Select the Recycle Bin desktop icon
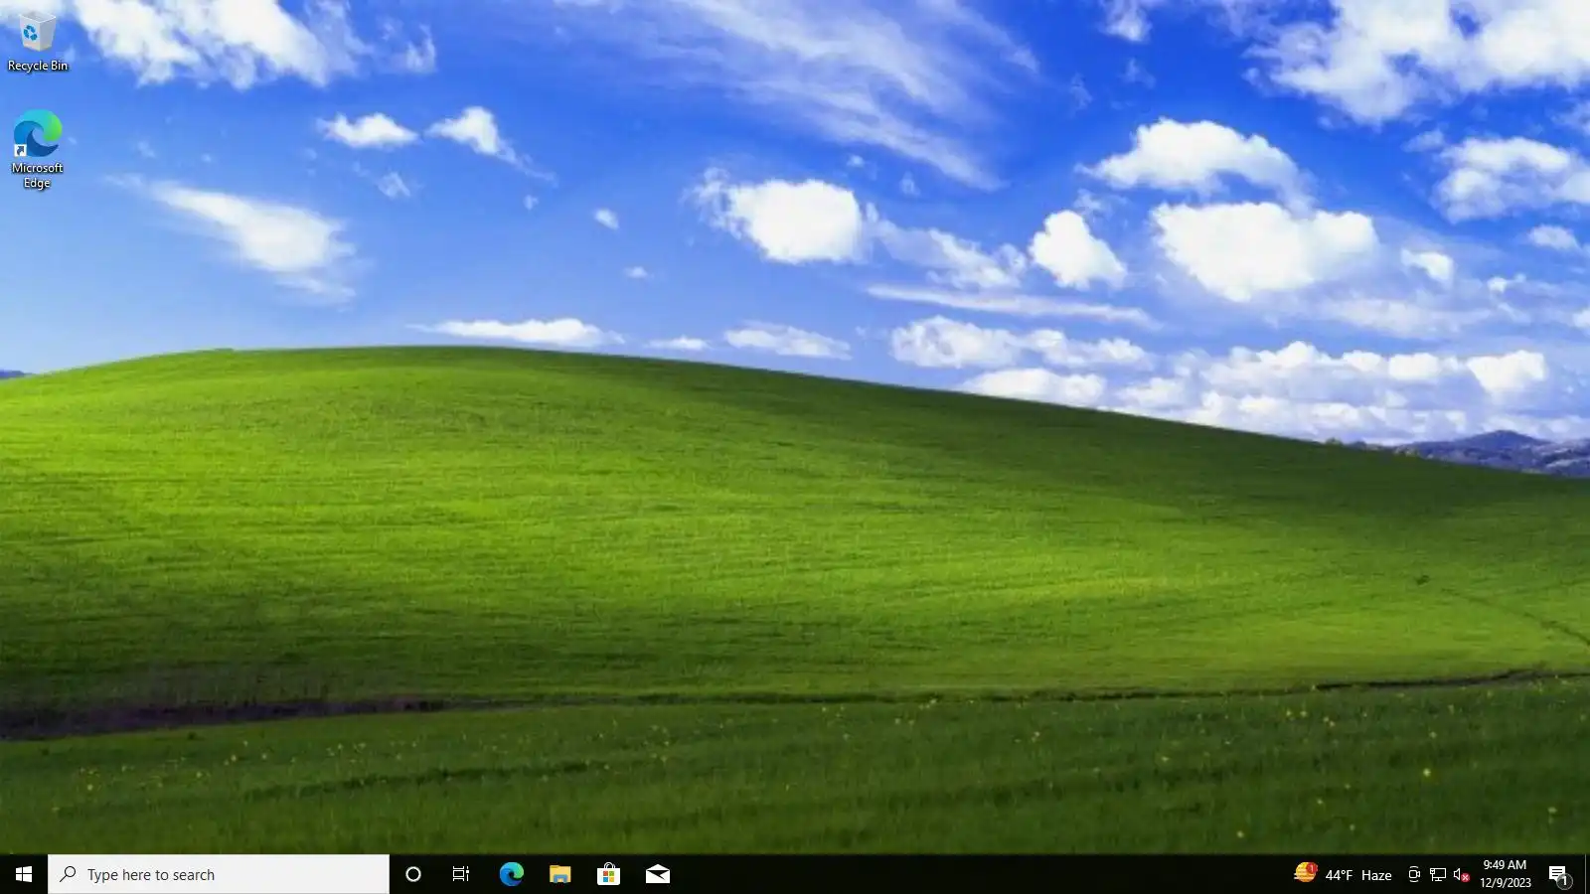This screenshot has height=894, width=1590. pyautogui.click(x=37, y=43)
